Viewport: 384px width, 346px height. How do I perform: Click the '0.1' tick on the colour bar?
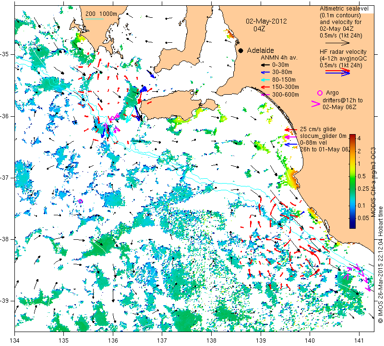(x=361, y=206)
